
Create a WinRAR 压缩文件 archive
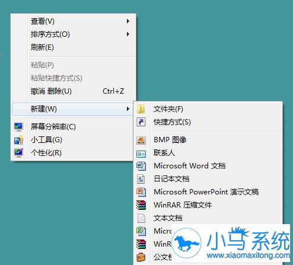(208, 205)
